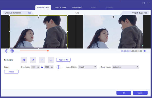The image size is (152, 98).
Task: Reset the crop settings
Action: point(11,72)
